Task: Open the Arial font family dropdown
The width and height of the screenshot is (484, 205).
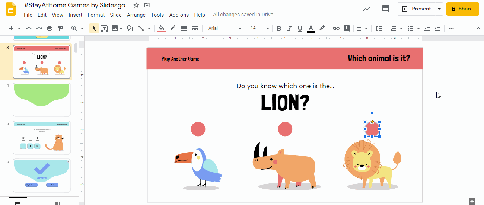Action: pyautogui.click(x=225, y=28)
